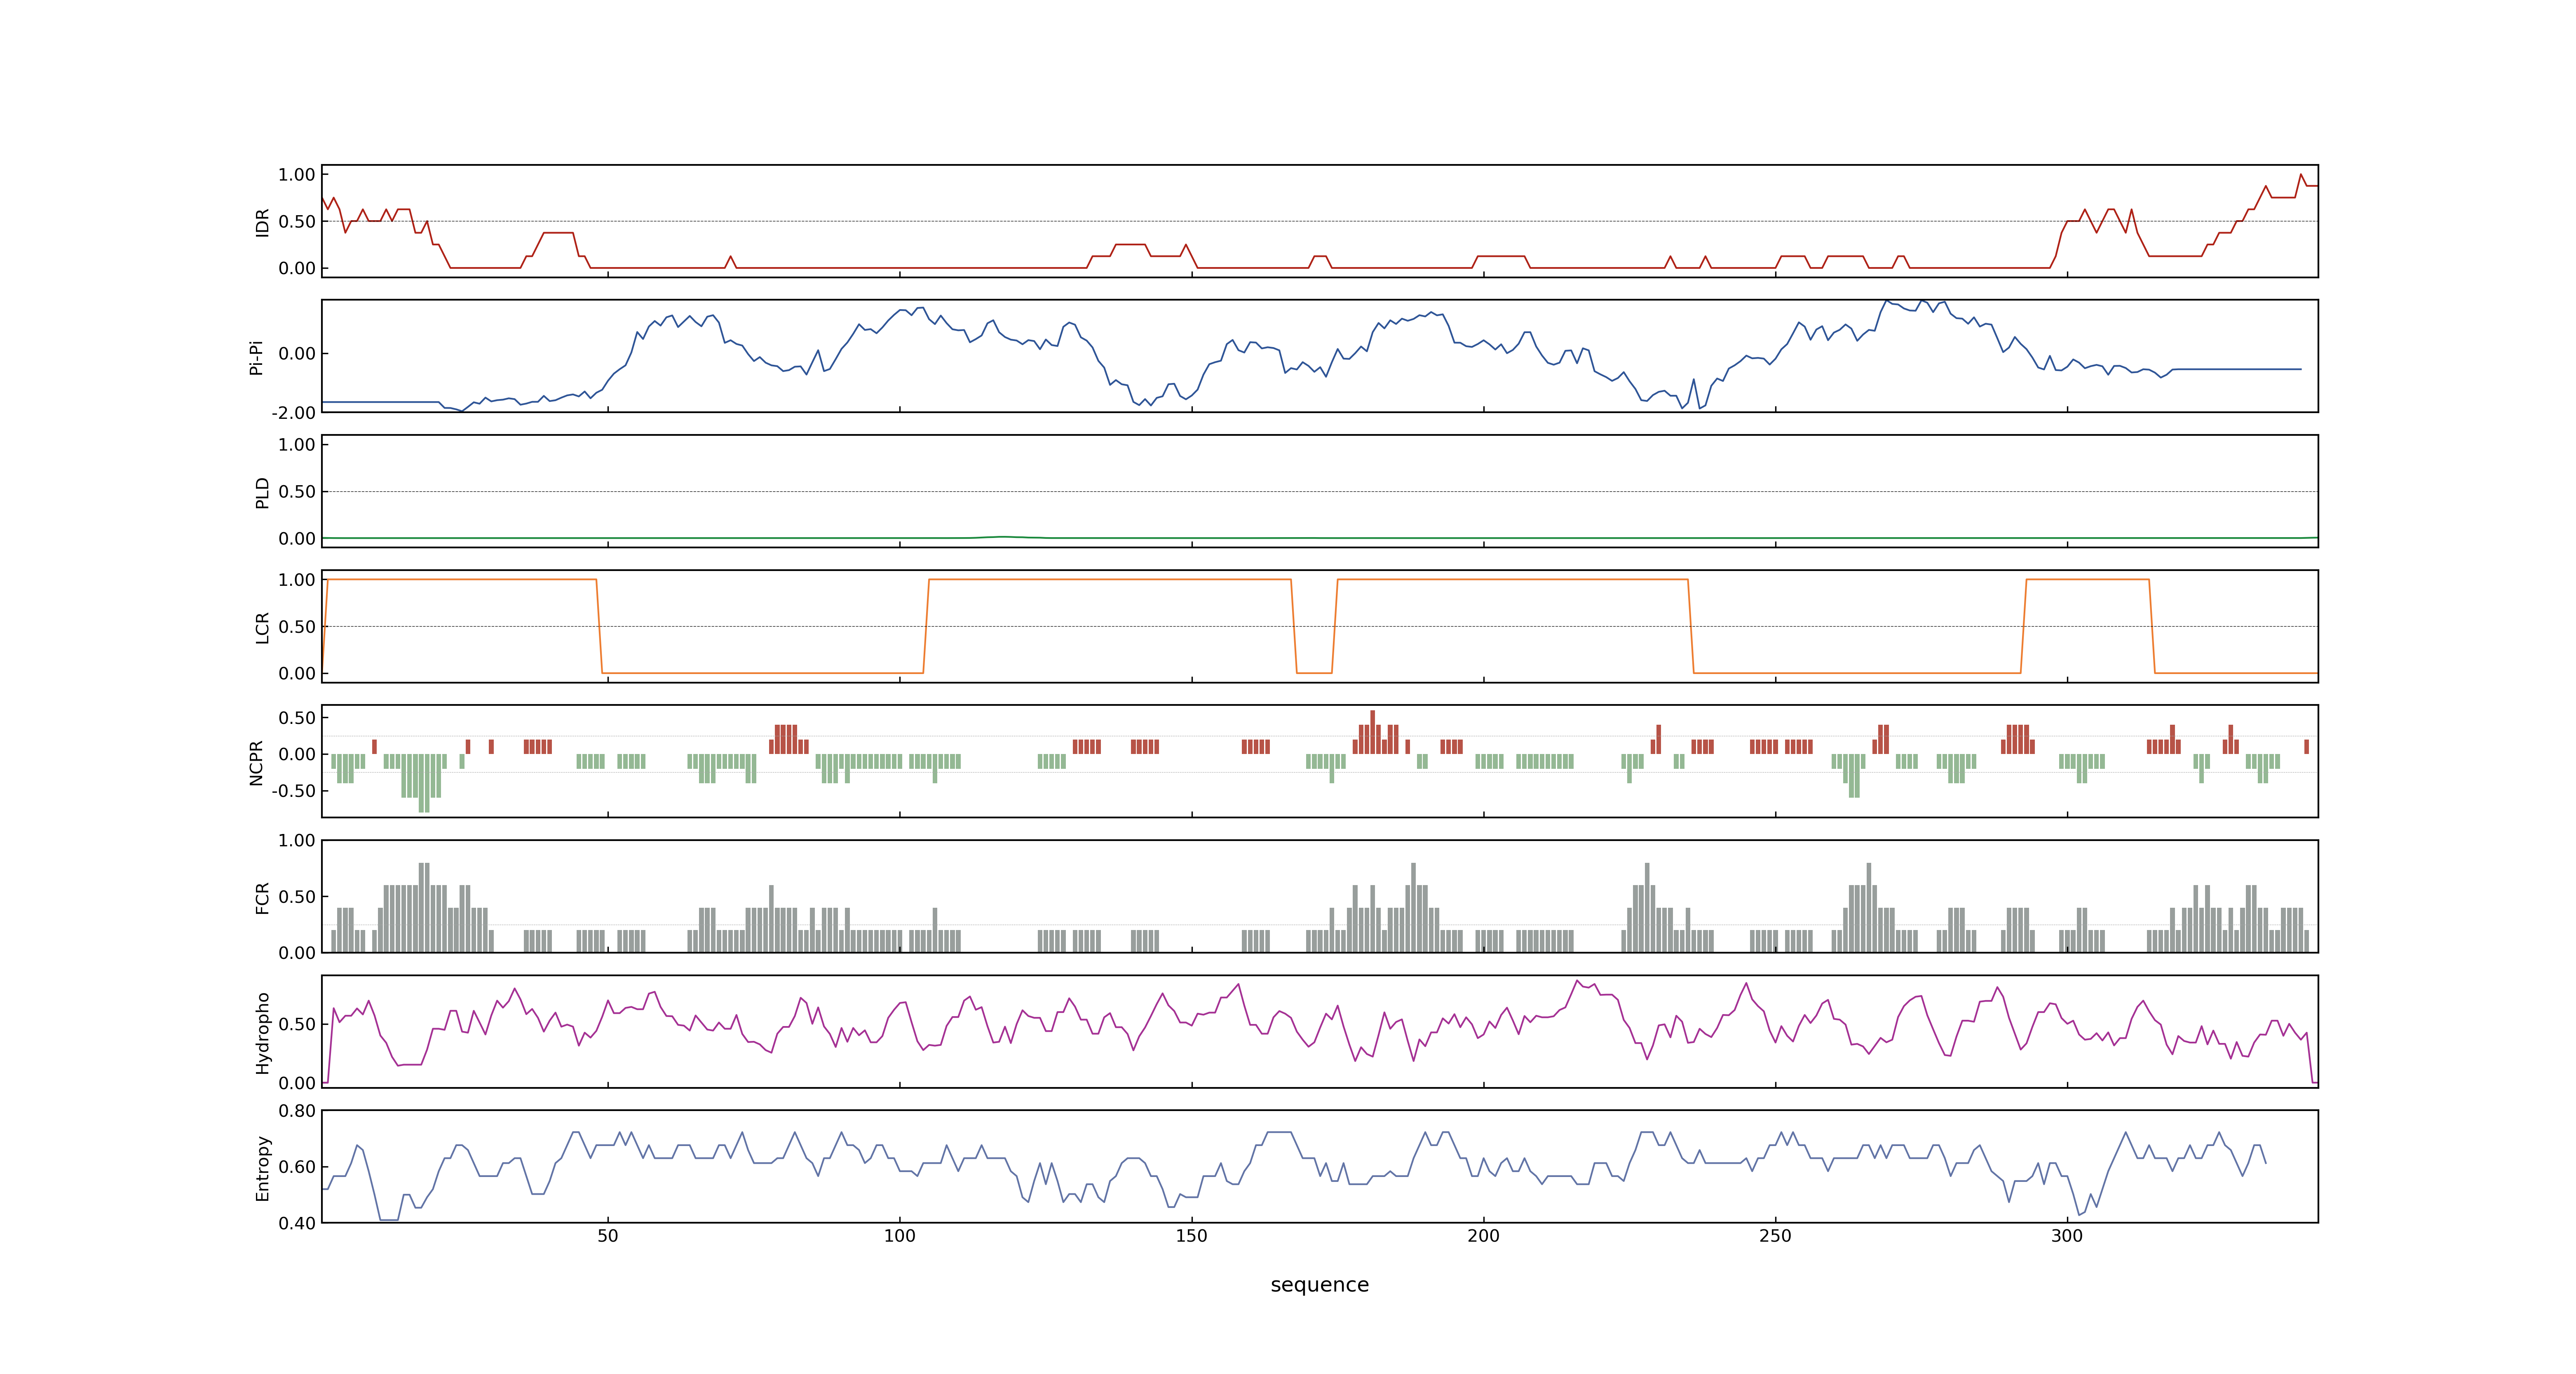The width and height of the screenshot is (2576, 1374).
Task: Click the 0.00 tick of FCR panel
Action: point(297,953)
